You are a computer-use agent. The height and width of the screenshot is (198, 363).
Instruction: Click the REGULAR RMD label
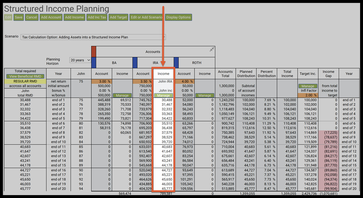pos(25,81)
